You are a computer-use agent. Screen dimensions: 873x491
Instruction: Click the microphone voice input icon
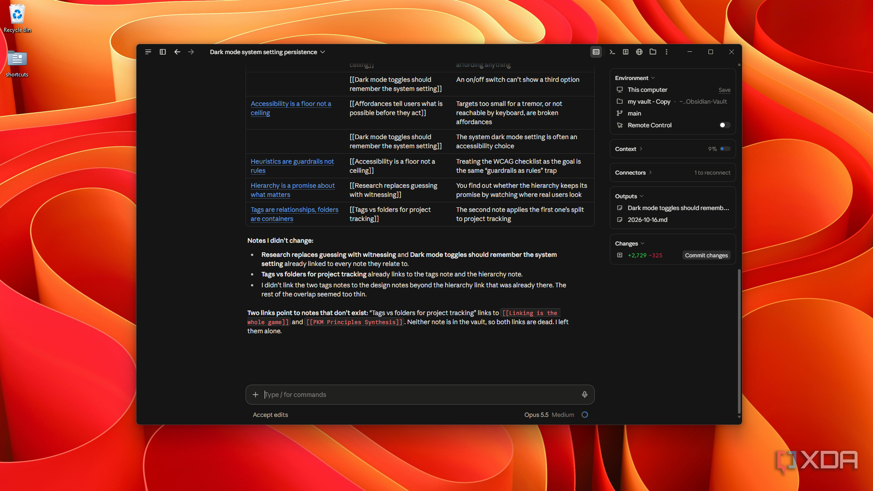(585, 395)
